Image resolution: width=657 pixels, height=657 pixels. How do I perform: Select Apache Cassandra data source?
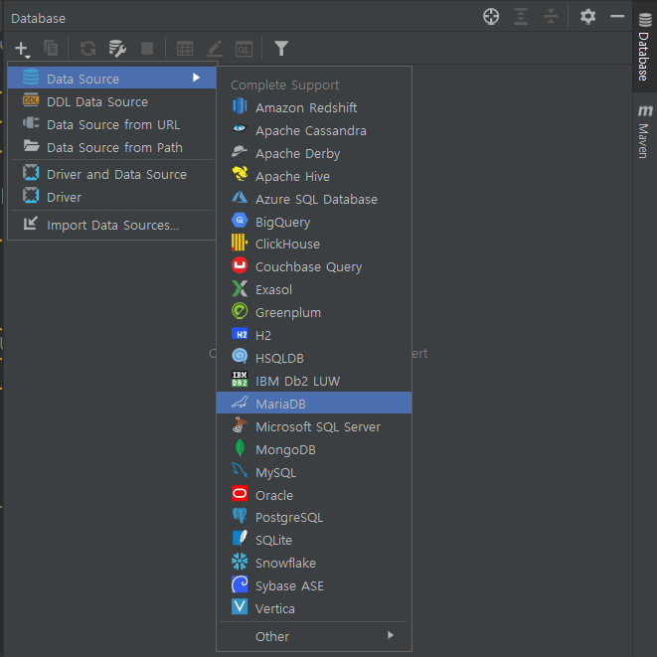point(314,130)
